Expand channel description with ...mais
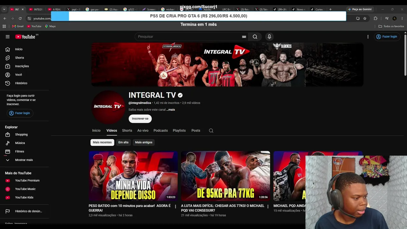The image size is (407, 229). [170, 110]
